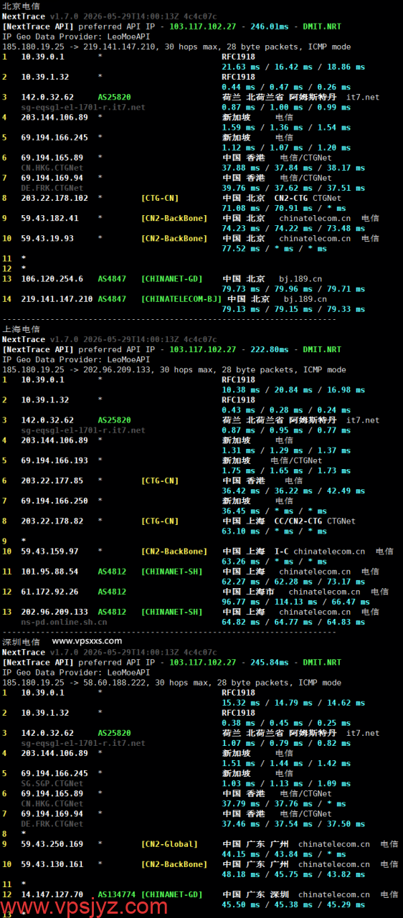
Task: Select the 246.01ms API latency value
Action: [269, 26]
